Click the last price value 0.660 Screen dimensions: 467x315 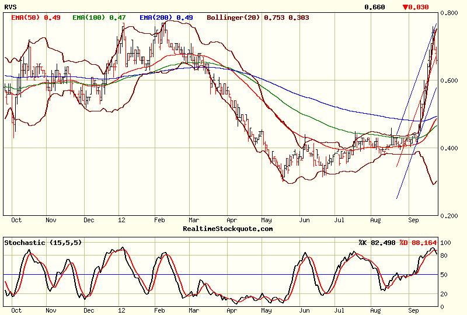coord(374,7)
